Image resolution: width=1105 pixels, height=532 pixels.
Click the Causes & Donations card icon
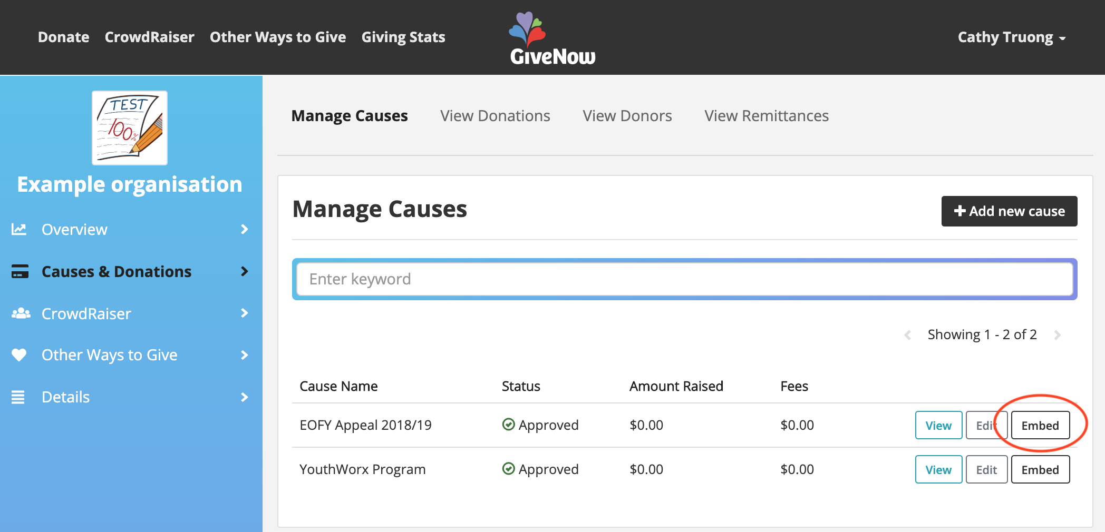pyautogui.click(x=20, y=271)
